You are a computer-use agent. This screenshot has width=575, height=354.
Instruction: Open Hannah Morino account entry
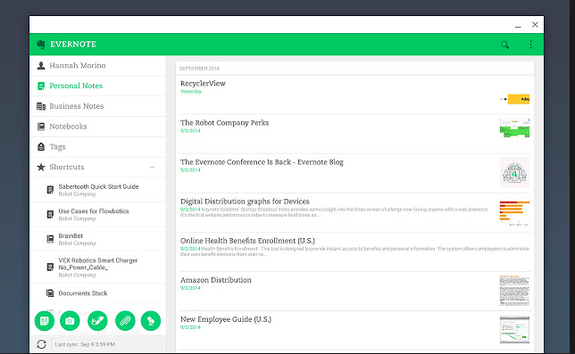click(98, 65)
